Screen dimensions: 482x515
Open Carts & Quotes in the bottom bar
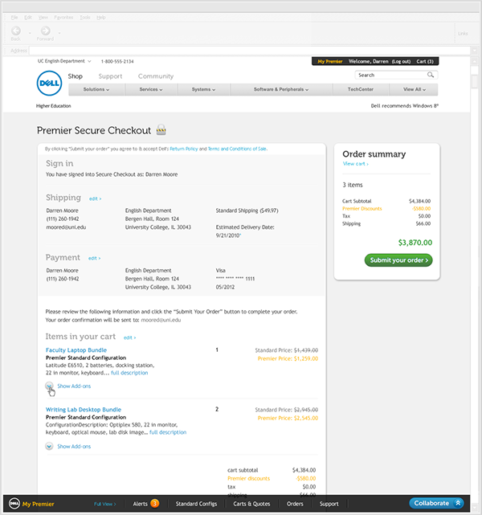(251, 504)
